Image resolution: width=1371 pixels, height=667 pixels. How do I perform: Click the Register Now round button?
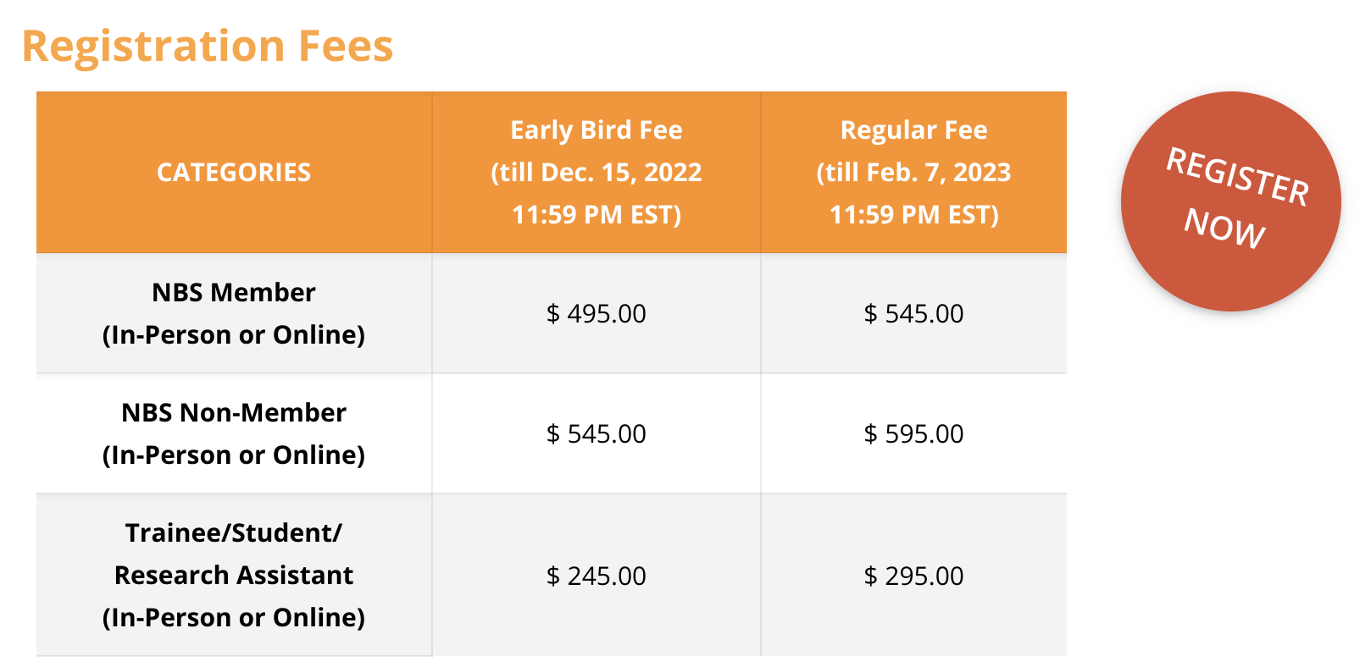click(x=1230, y=201)
